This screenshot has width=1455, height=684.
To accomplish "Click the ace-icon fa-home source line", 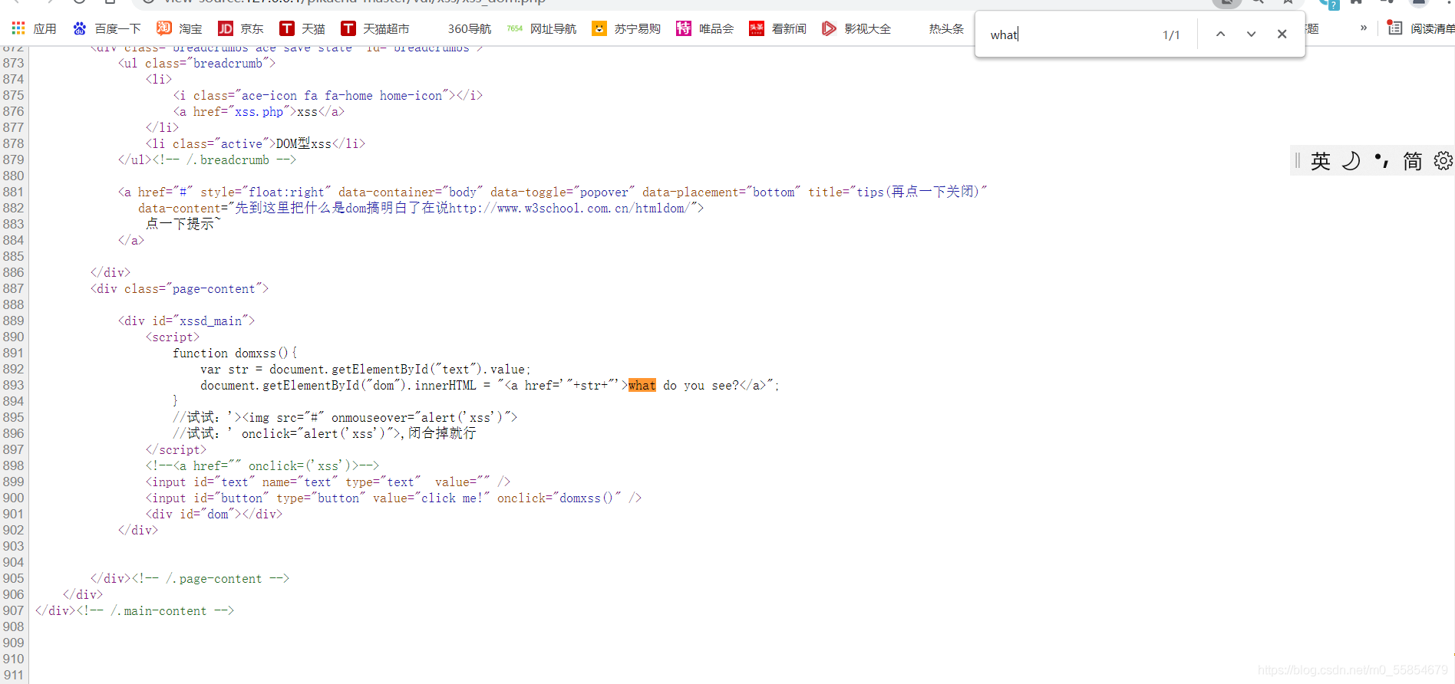I will 328,95.
